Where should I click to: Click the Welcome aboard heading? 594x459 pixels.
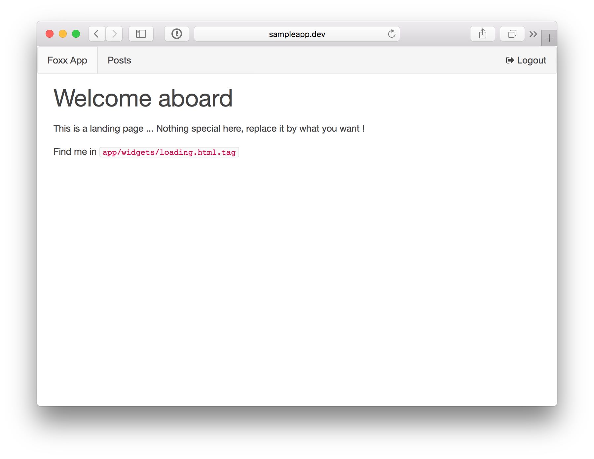pyautogui.click(x=143, y=98)
